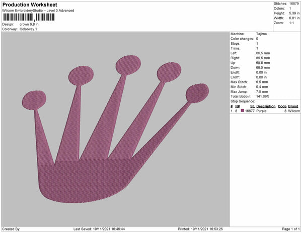This screenshot has width=302, height=233.
Task: Select the 'Last Saved: 19/11/2021 16:46:44' text
Action: tap(99, 229)
